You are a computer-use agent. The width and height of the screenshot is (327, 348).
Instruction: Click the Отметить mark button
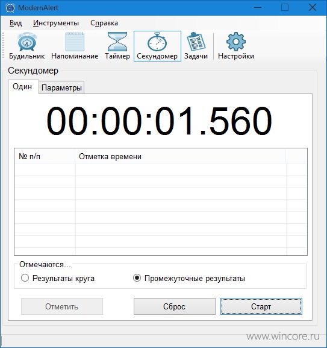(x=62, y=306)
